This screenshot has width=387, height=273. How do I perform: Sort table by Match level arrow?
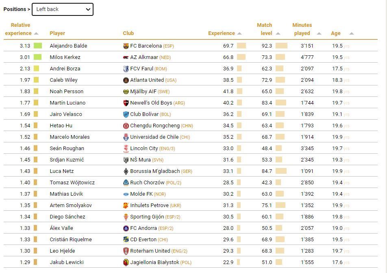(278, 33)
